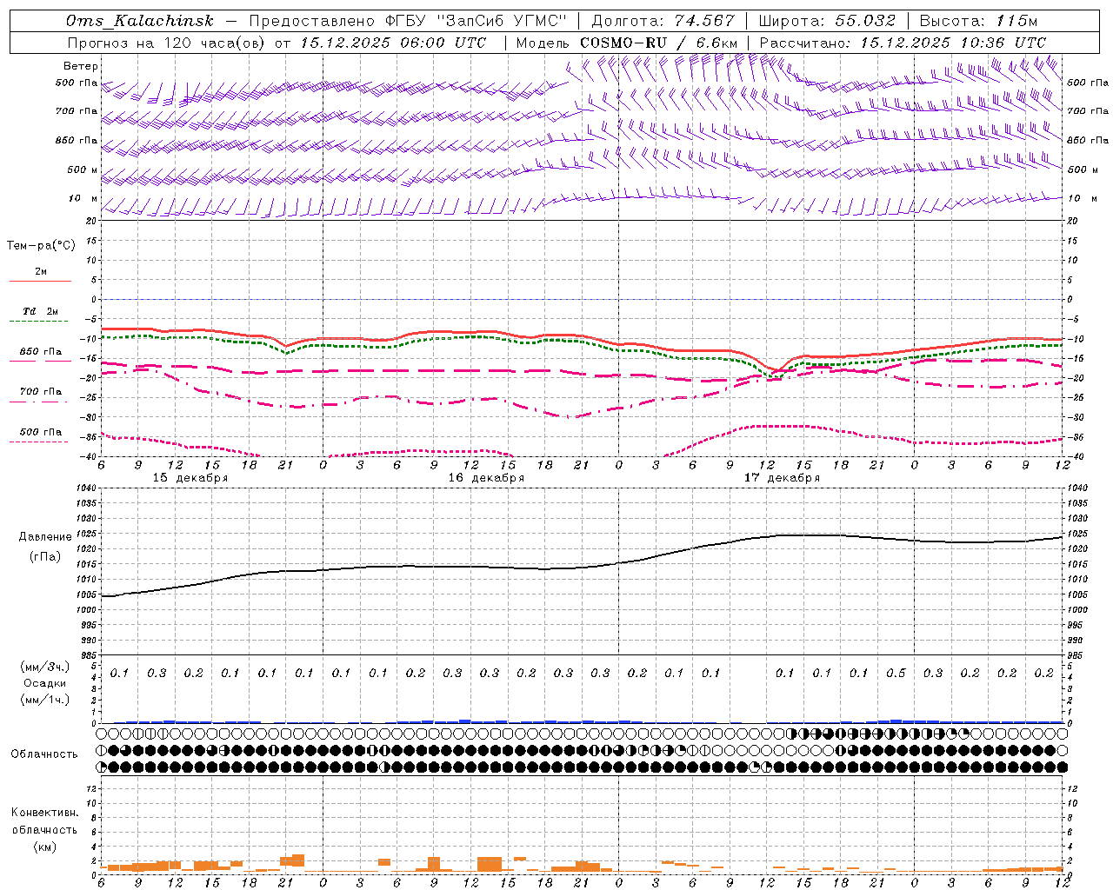Viewport: 1113px width, 890px height.
Task: Click the "Высота: 115м" header value
Action: [978, 21]
